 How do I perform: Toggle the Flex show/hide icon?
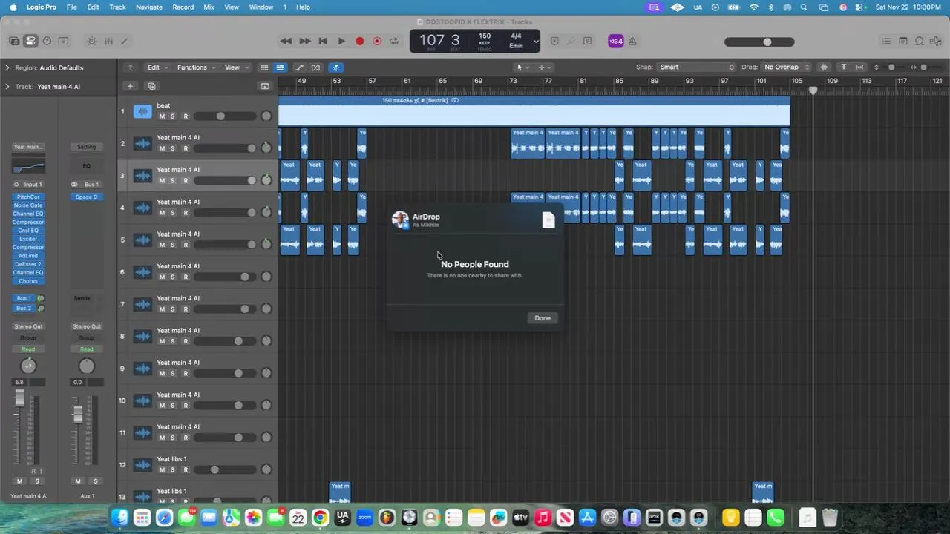[x=316, y=67]
